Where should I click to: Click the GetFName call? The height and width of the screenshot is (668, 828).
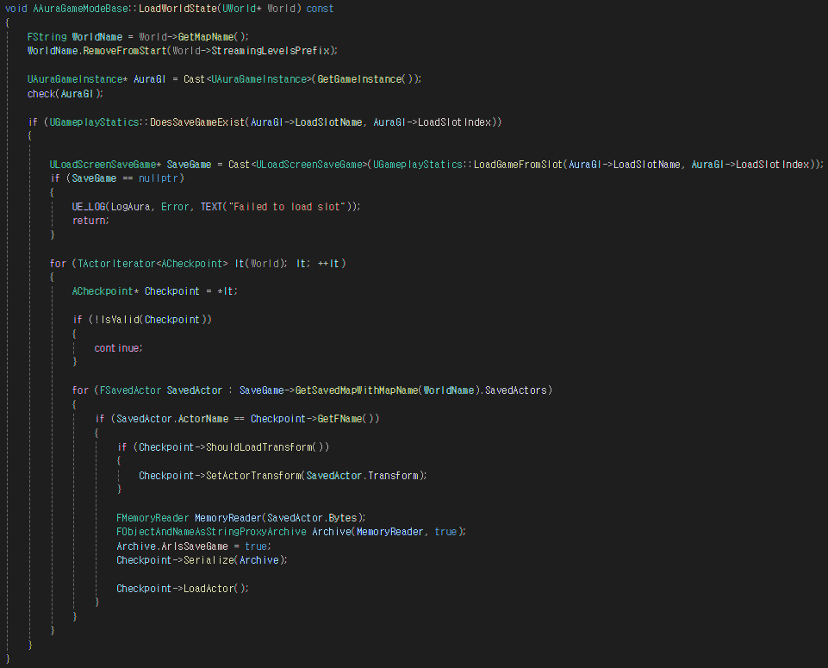point(339,419)
